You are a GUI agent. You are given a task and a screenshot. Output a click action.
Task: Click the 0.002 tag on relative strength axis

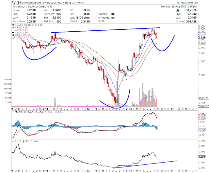tap(202, 157)
